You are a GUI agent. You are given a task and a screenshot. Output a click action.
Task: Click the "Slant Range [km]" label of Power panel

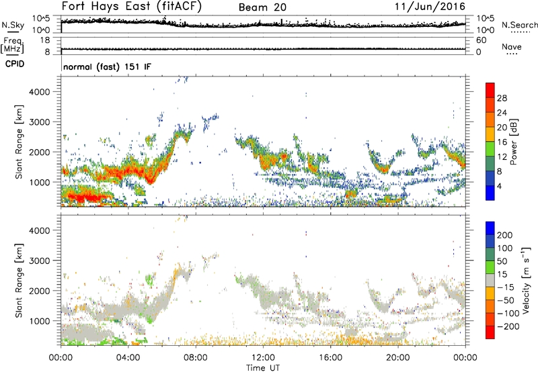19,142
